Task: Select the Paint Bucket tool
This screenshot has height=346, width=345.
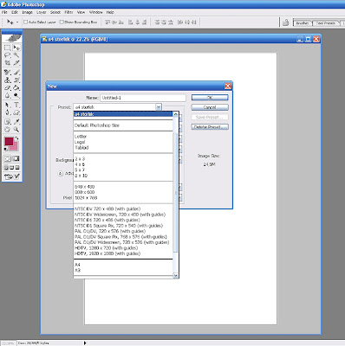Action: 16,87
